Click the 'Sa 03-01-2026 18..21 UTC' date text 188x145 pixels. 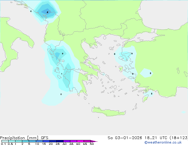point(137,138)
